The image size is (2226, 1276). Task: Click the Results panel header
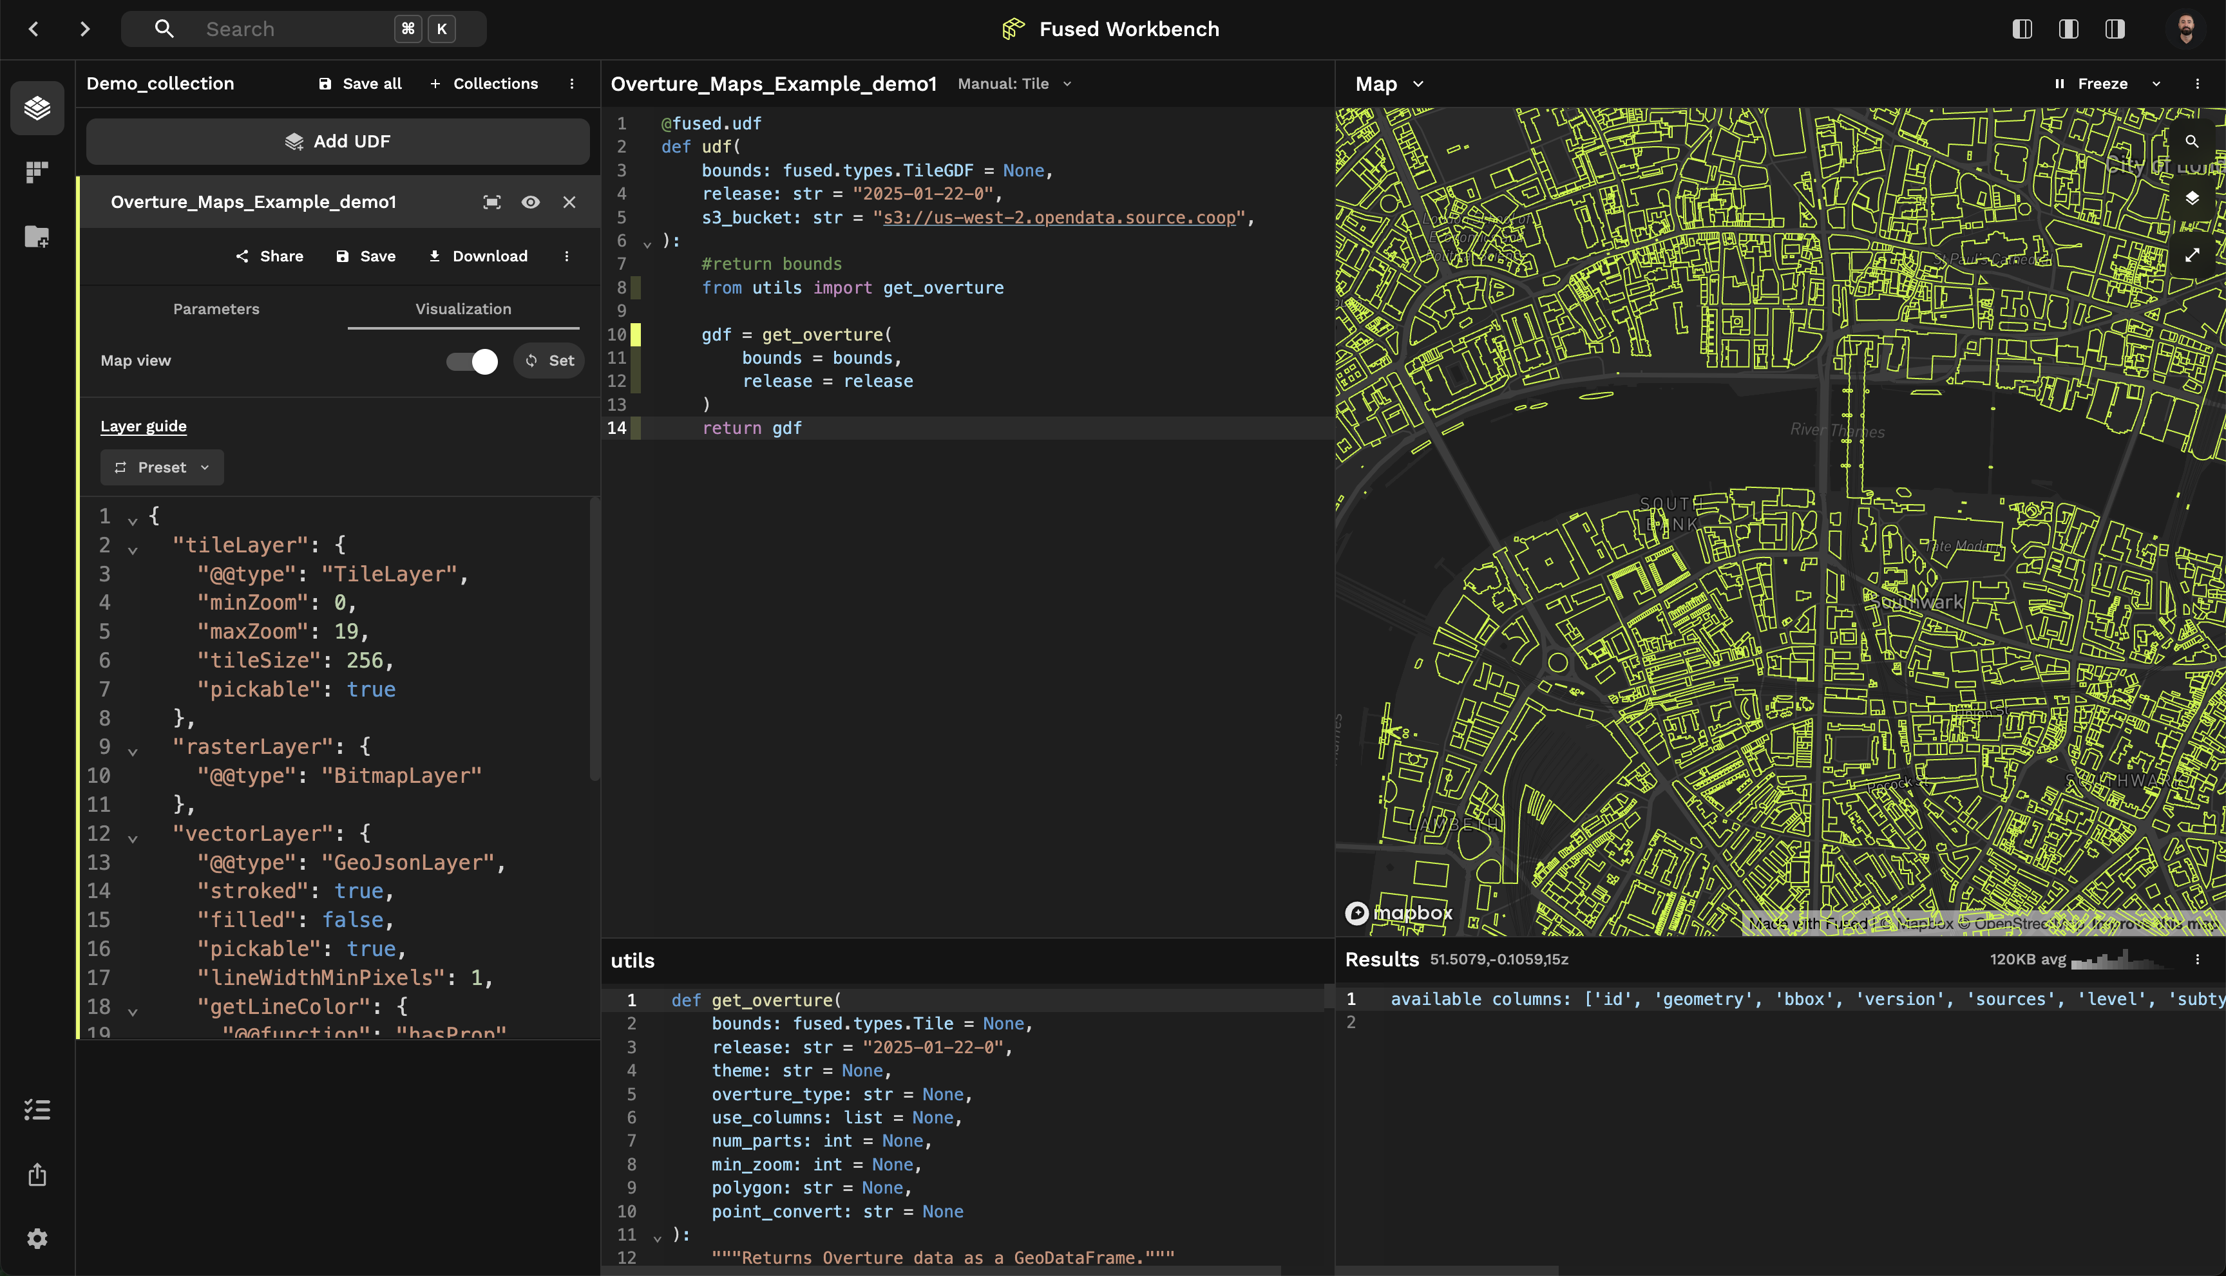(x=1382, y=960)
